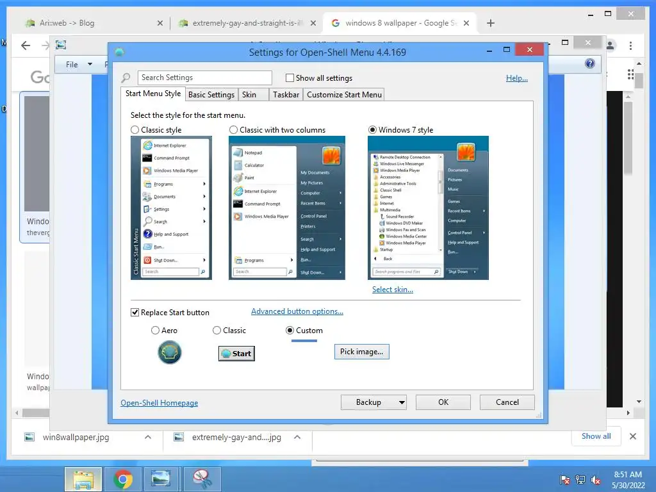The width and height of the screenshot is (656, 492).
Task: Expand win8wallpaper.jpg download options chevron
Action: [148, 437]
